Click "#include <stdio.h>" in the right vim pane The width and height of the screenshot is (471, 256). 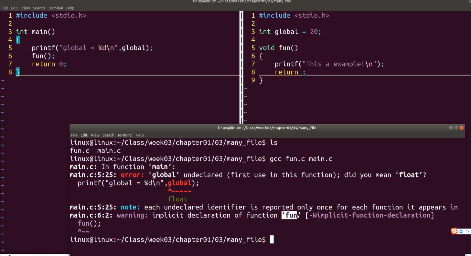click(294, 15)
